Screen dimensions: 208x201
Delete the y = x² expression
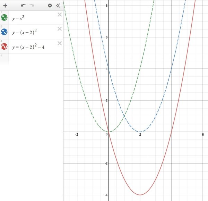point(59,15)
